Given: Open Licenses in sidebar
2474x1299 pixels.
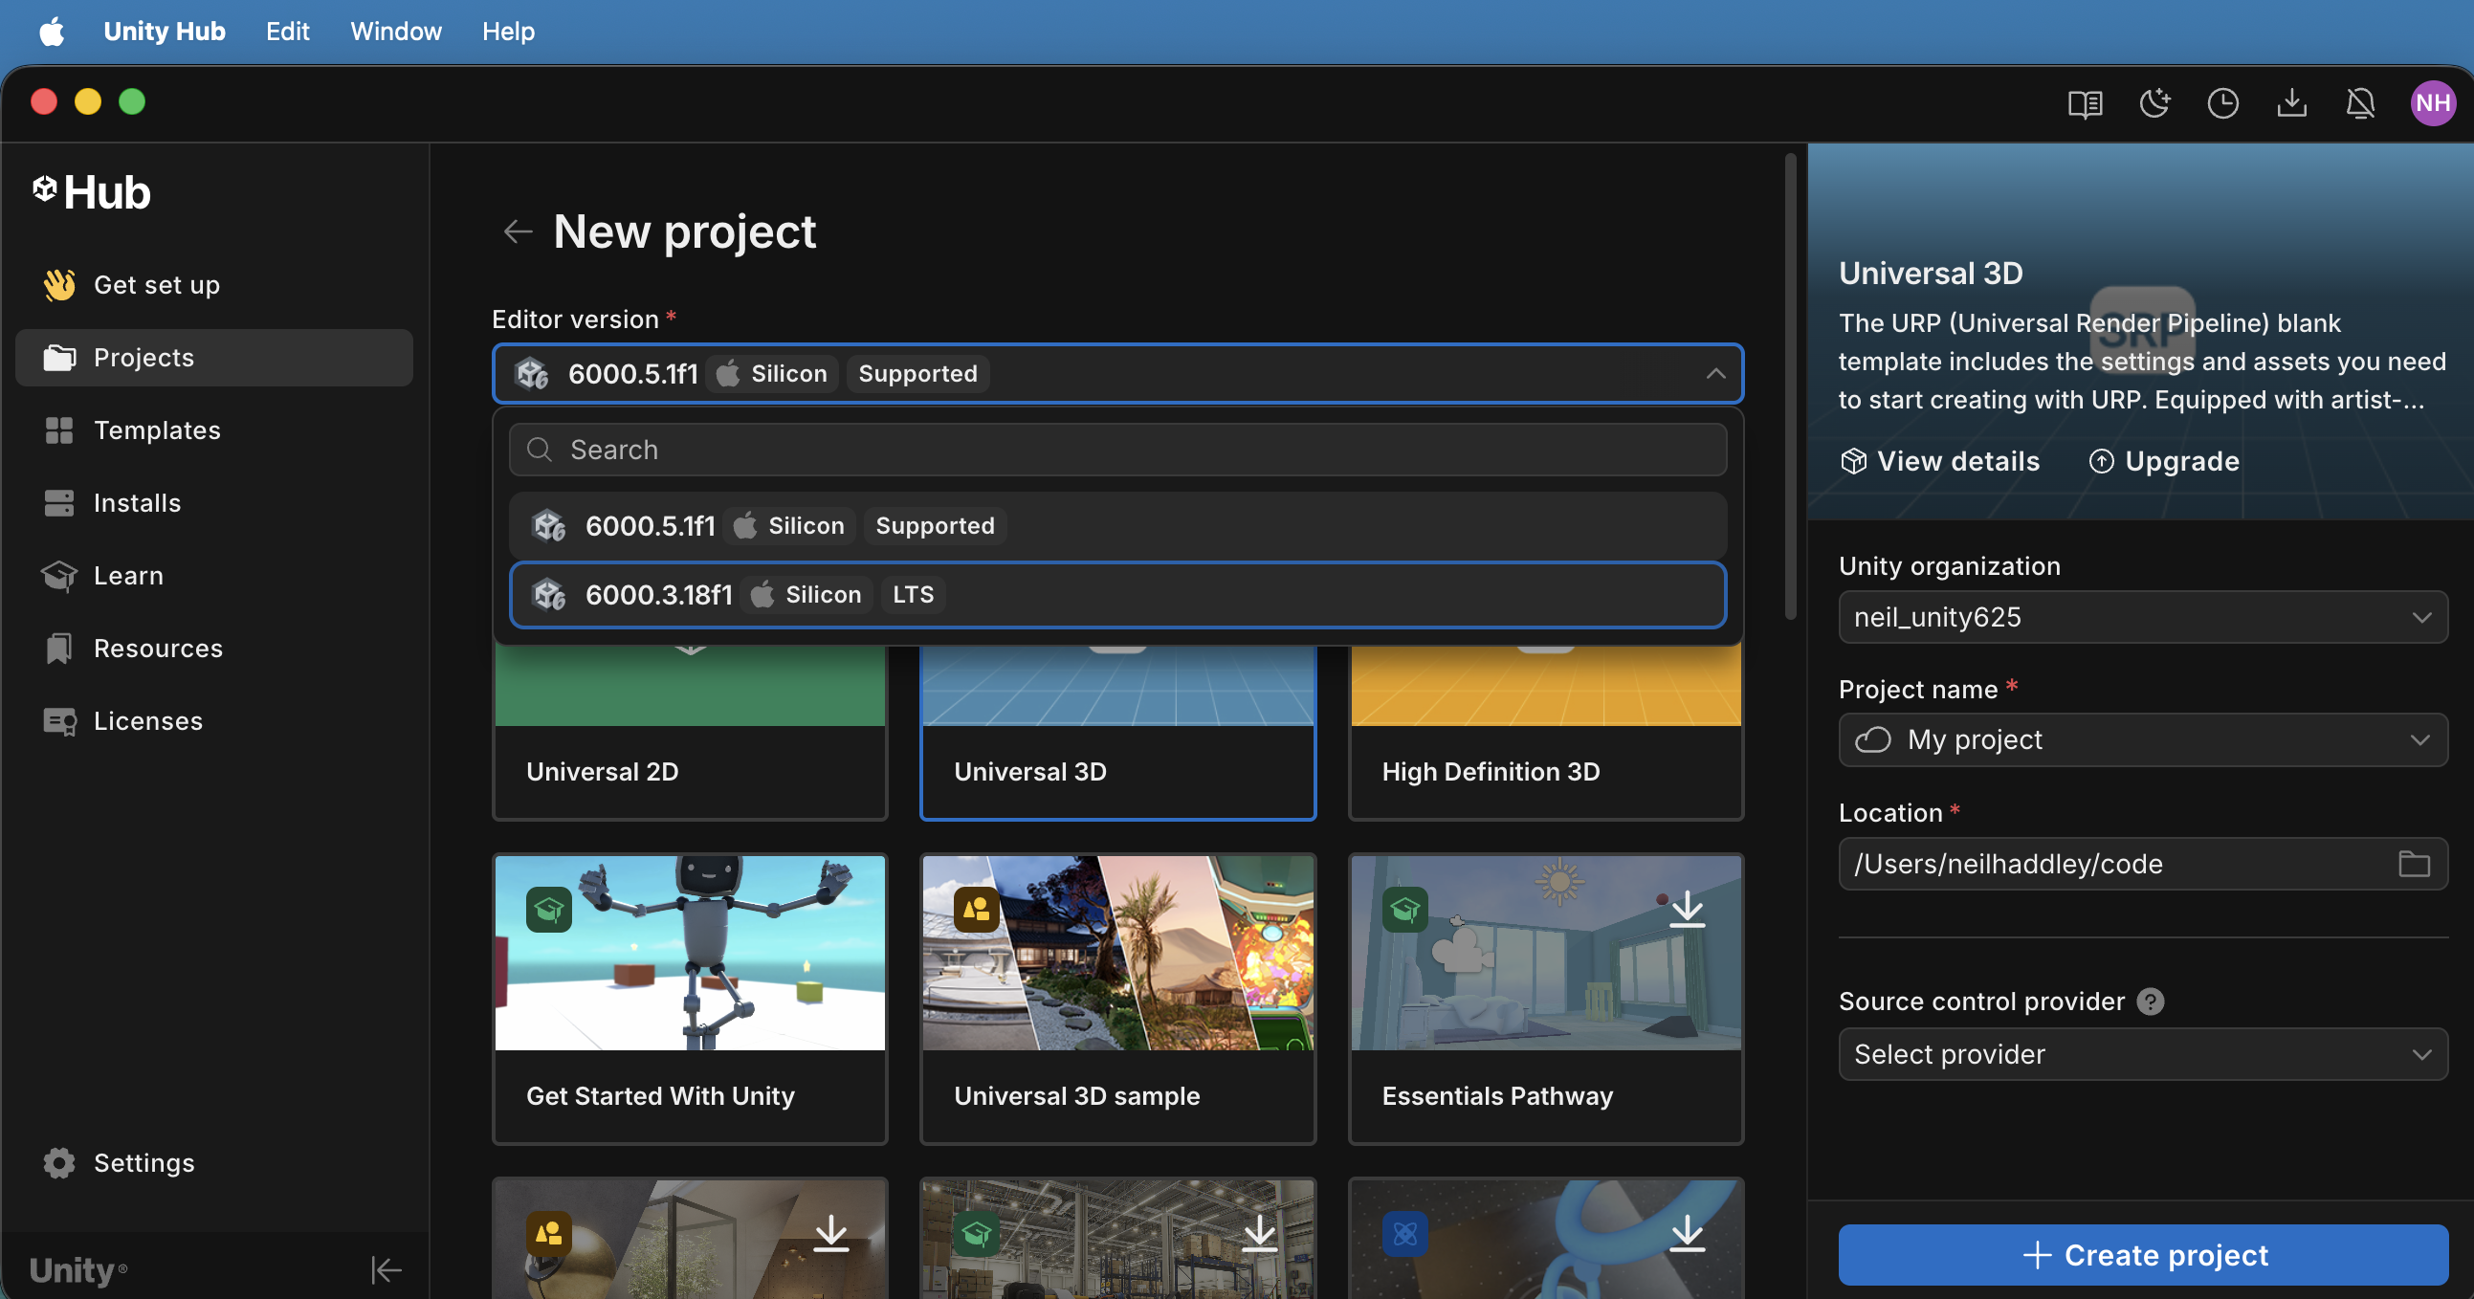Looking at the screenshot, I should pos(214,721).
